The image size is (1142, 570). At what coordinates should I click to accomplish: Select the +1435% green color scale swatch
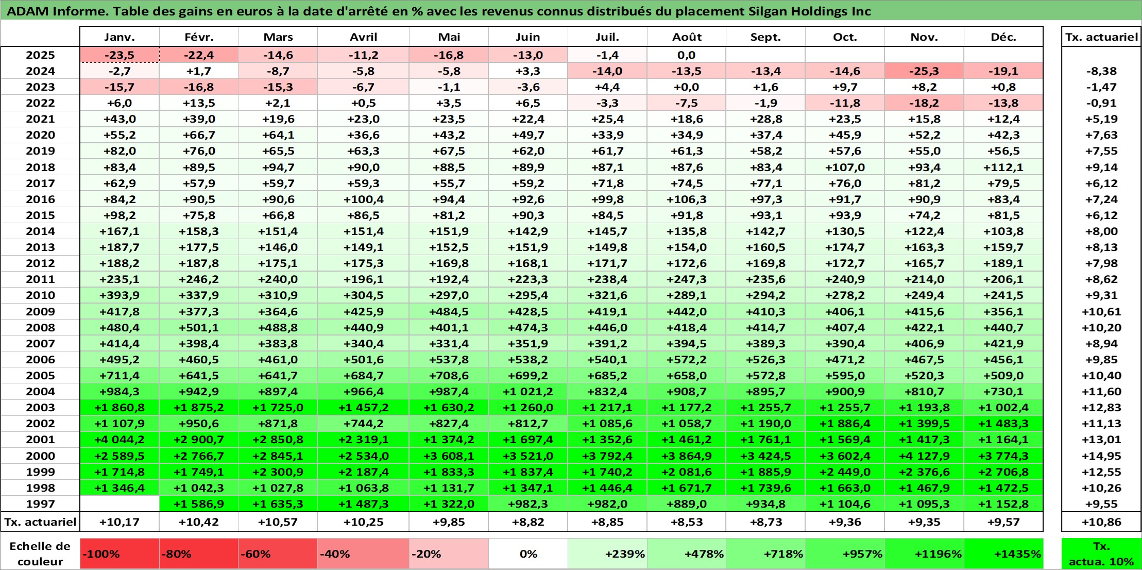[1003, 554]
